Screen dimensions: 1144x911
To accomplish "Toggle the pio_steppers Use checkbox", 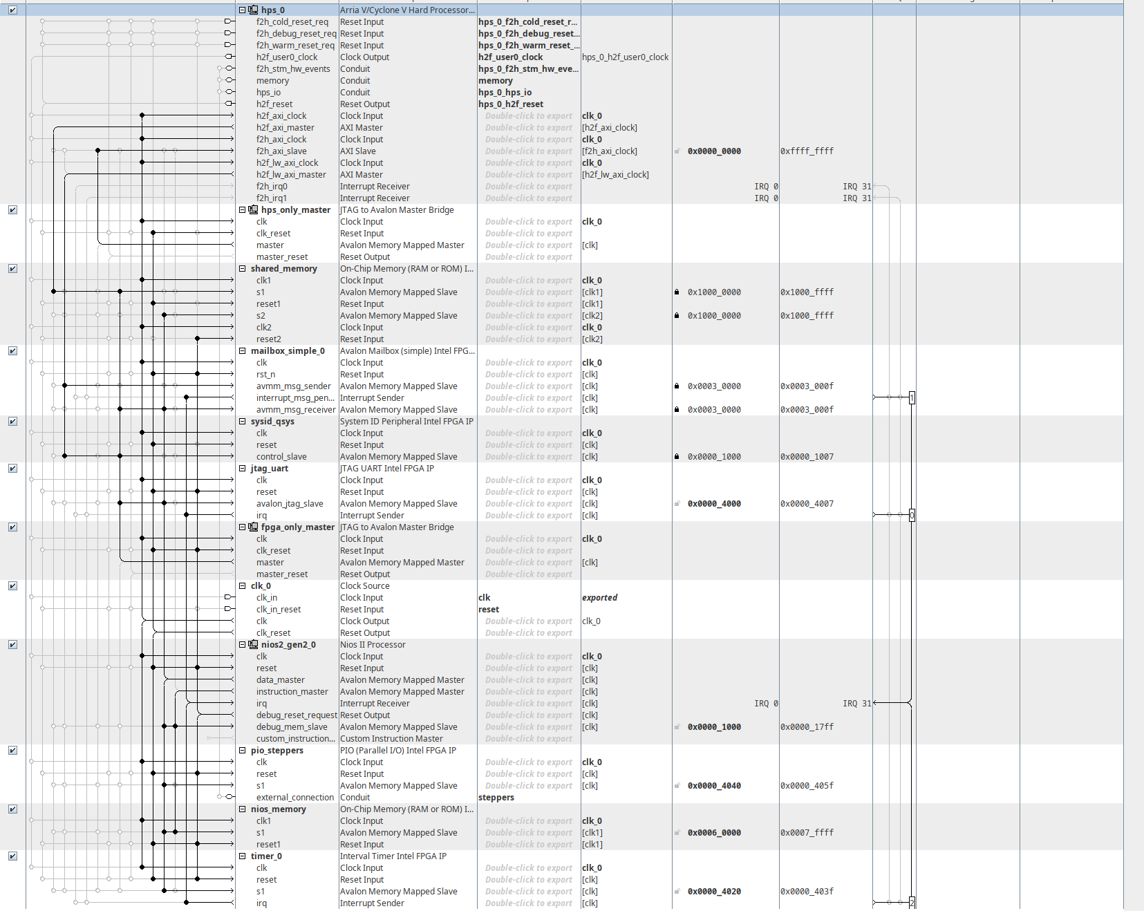I will [x=12, y=751].
